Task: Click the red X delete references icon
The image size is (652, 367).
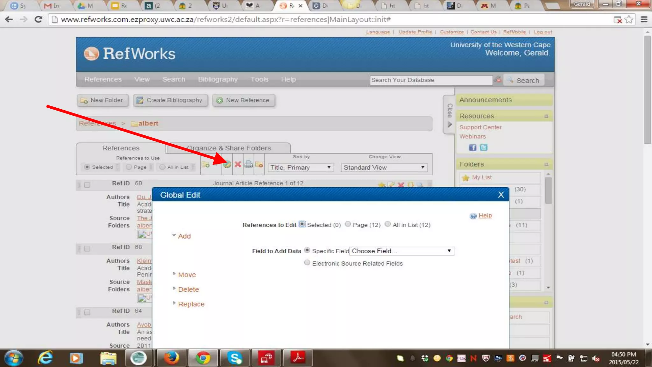Action: [x=238, y=164]
